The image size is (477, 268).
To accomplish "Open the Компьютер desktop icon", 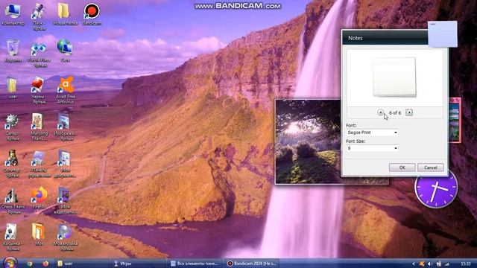I will pyautogui.click(x=13, y=13).
